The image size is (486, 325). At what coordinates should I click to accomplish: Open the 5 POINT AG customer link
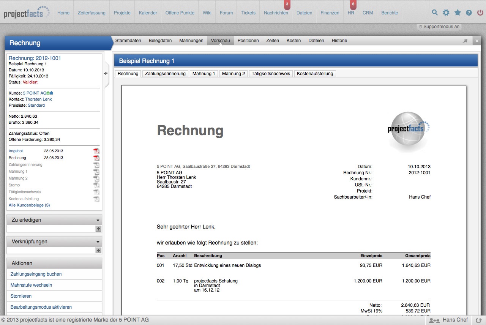click(x=35, y=93)
